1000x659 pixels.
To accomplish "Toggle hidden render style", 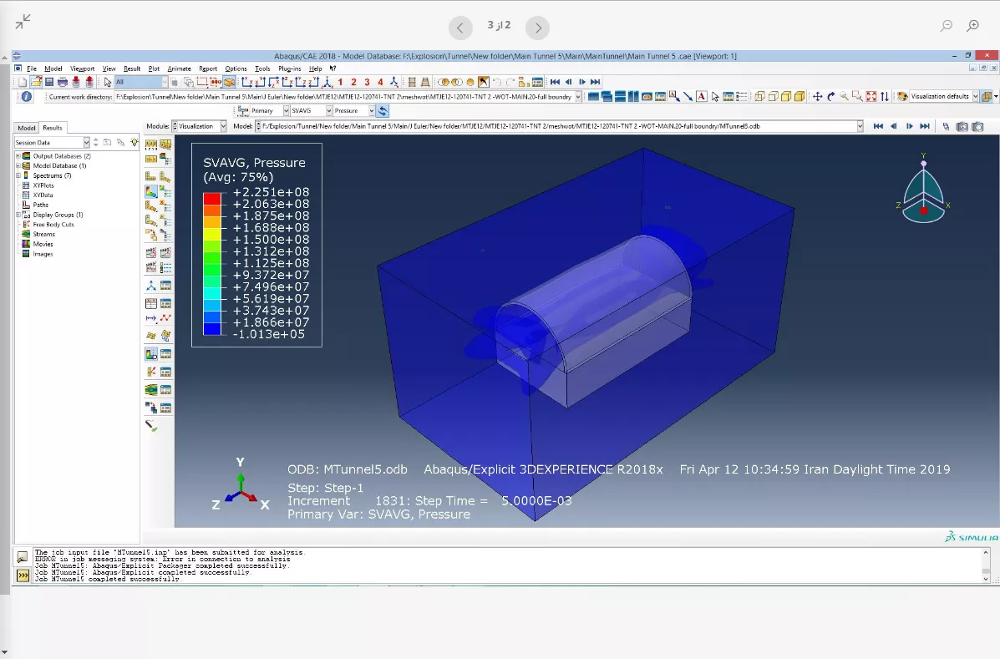I will click(x=773, y=96).
